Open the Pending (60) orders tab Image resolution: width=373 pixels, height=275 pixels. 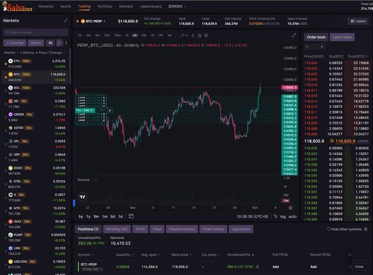tap(117, 229)
